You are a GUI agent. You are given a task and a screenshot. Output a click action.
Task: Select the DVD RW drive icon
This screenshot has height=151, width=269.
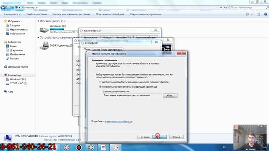44,46
